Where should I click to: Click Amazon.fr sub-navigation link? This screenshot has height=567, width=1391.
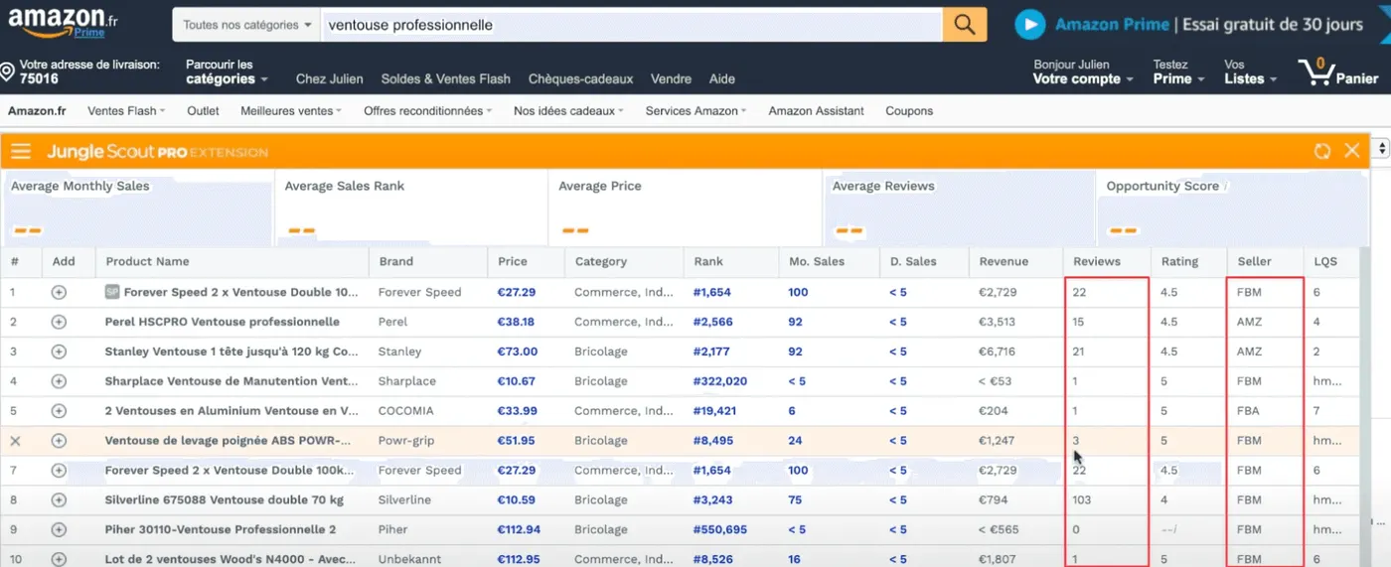pos(37,111)
